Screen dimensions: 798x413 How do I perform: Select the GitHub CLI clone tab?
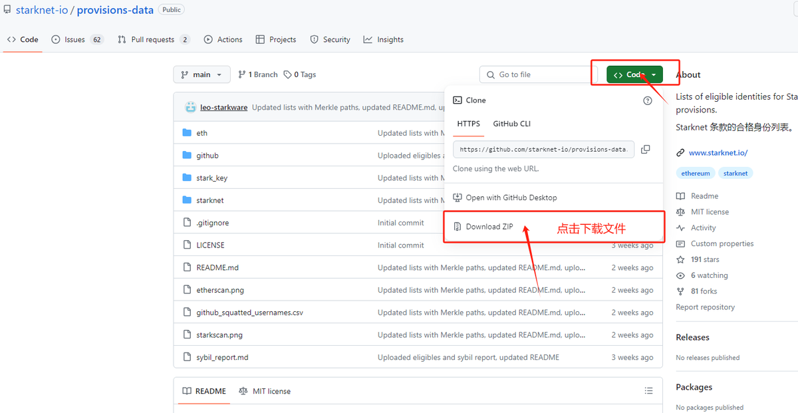click(512, 124)
